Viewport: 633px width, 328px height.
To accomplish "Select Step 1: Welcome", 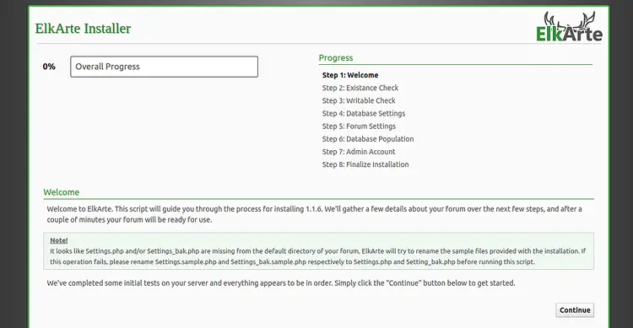I will pyautogui.click(x=350, y=75).
